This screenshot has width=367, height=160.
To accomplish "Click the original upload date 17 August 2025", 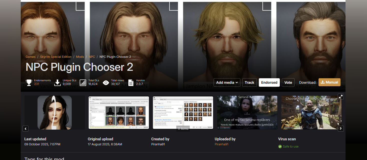I will pyautogui.click(x=105, y=144).
